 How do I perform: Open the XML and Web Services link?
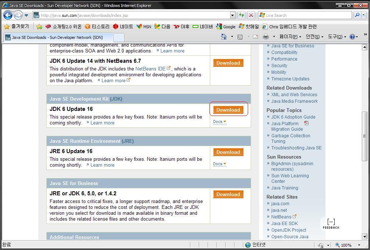294,95
